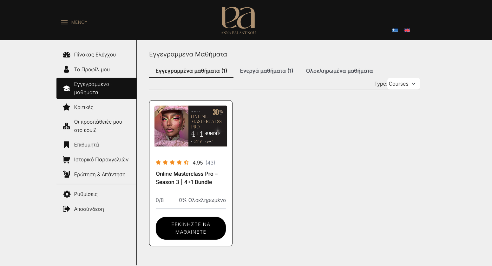
Task: Click the Το Προφίλ μου person icon
Action: 66,69
